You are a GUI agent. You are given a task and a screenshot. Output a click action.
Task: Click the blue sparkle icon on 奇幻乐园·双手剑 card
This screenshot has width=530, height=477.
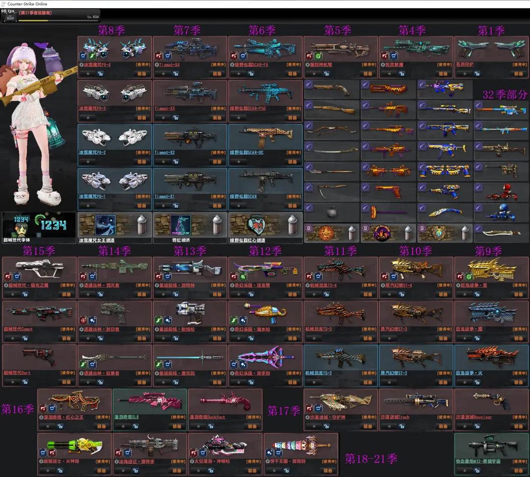[243, 364]
